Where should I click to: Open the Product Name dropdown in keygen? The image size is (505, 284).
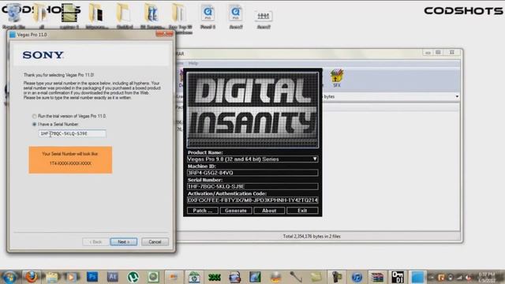tap(315, 159)
